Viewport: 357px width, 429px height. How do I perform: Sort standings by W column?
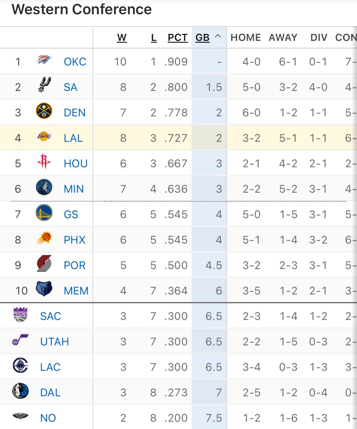122,38
